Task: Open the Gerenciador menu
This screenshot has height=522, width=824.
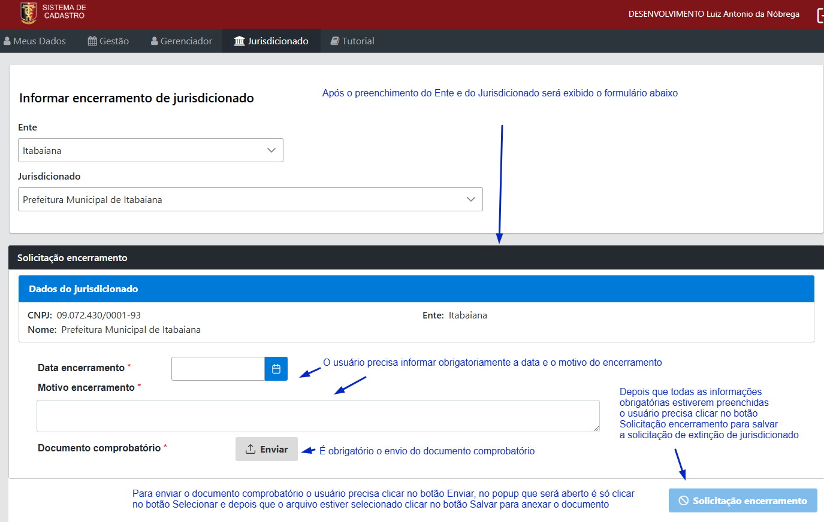Action: coord(182,41)
